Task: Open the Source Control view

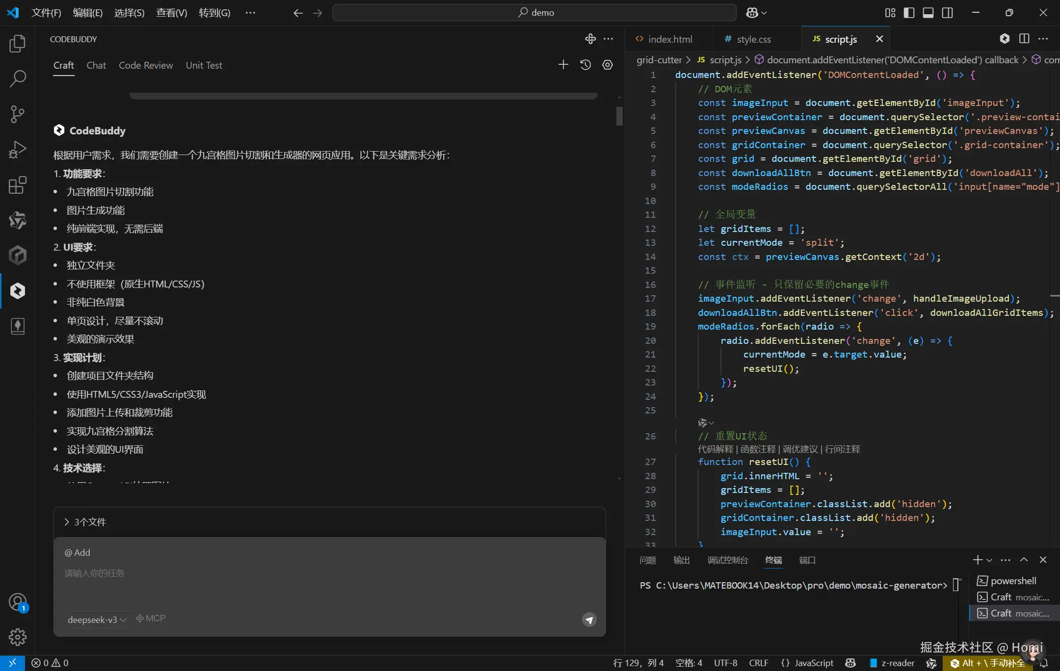Action: point(18,114)
